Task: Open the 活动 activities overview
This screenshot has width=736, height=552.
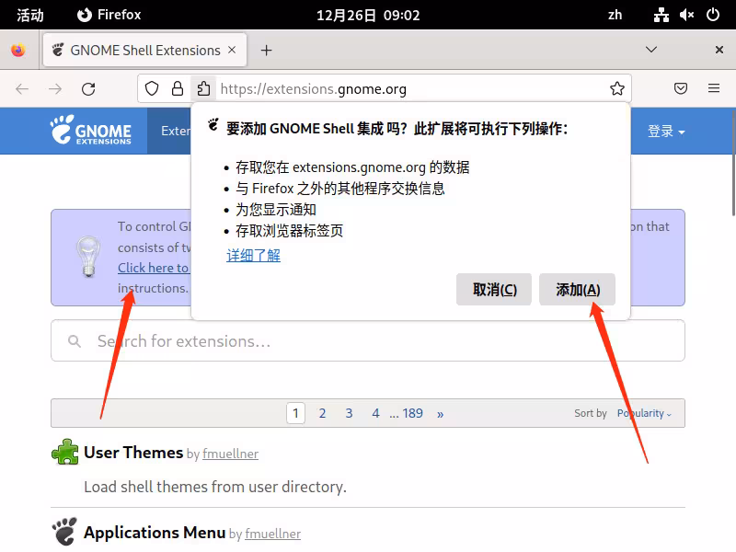Action: 30,15
